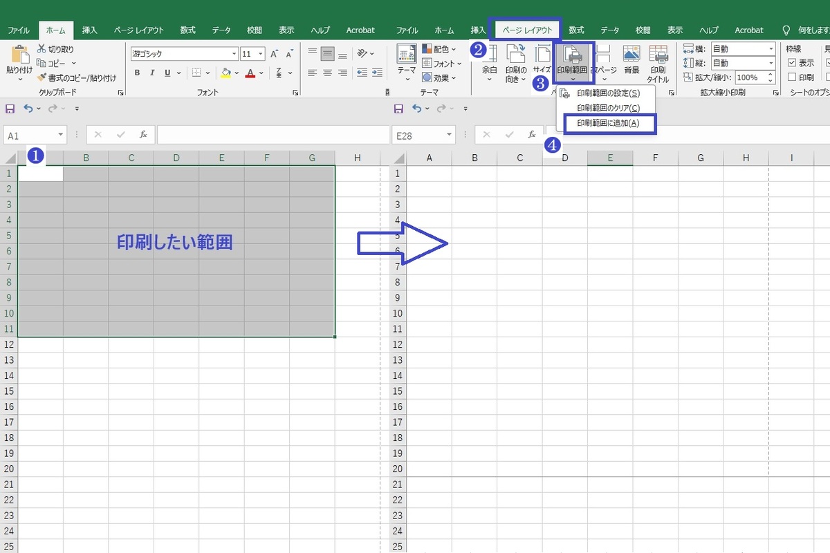This screenshot has height=553, width=830.
Task: Toggle the gridlines View (表示) checkbox
Action: tap(792, 63)
